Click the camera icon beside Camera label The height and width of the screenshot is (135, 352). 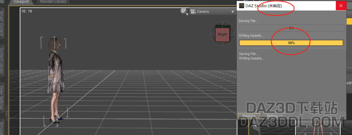192,11
